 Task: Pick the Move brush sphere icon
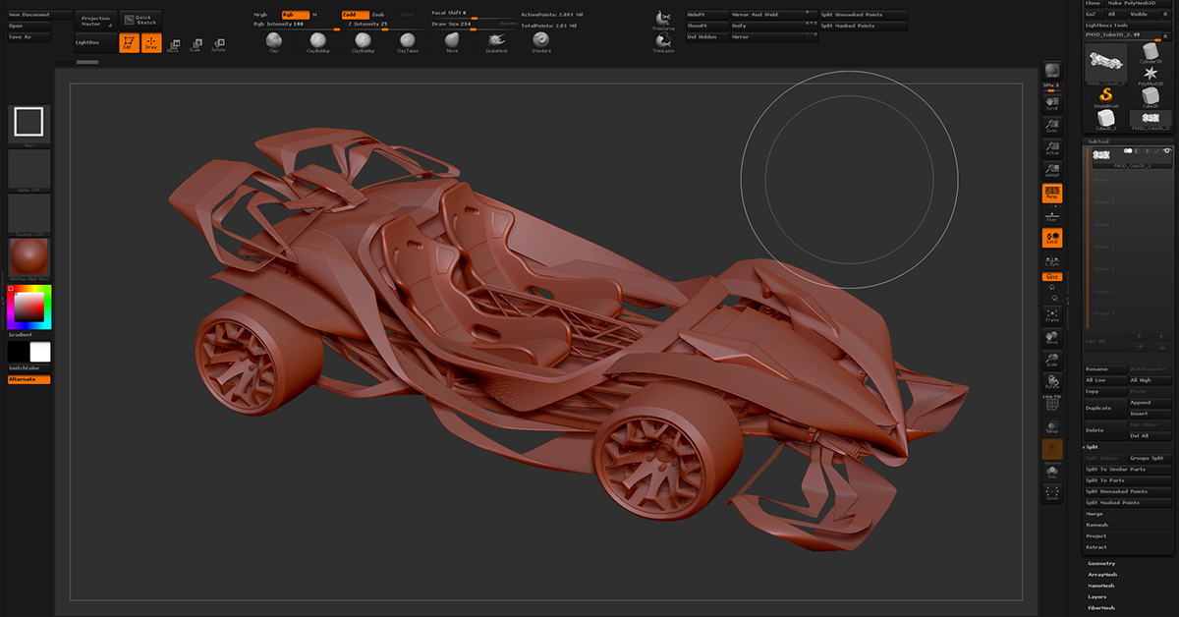pos(452,40)
